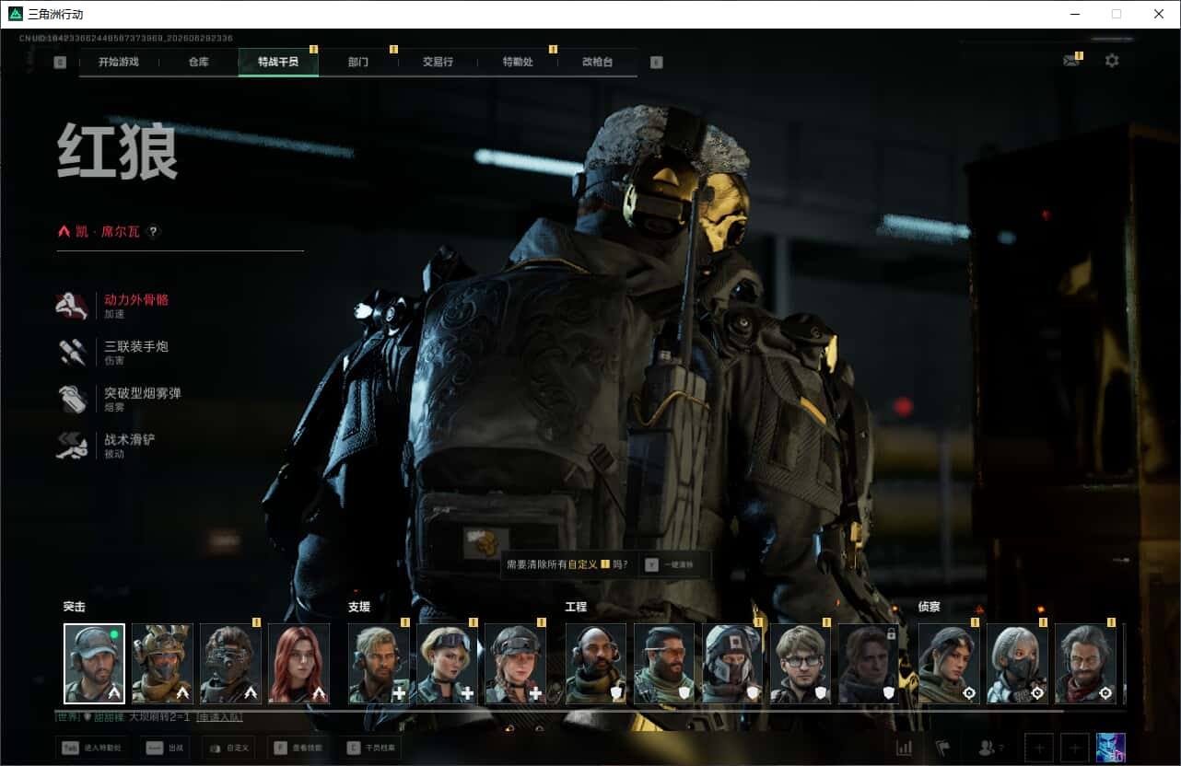1181x766 pixels.
Task: Select the blond male 支援 operator with headset
Action: [x=379, y=664]
